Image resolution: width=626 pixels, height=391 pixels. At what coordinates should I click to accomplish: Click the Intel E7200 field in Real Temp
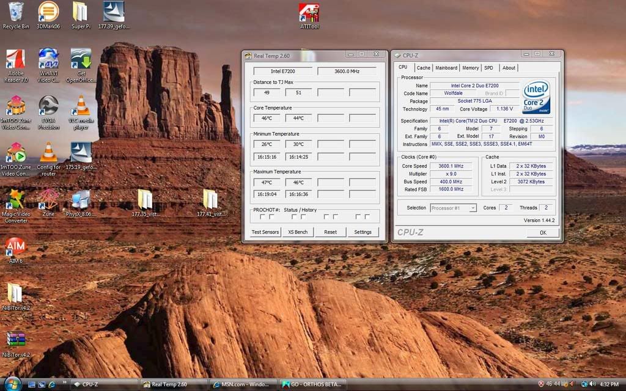[x=282, y=71]
